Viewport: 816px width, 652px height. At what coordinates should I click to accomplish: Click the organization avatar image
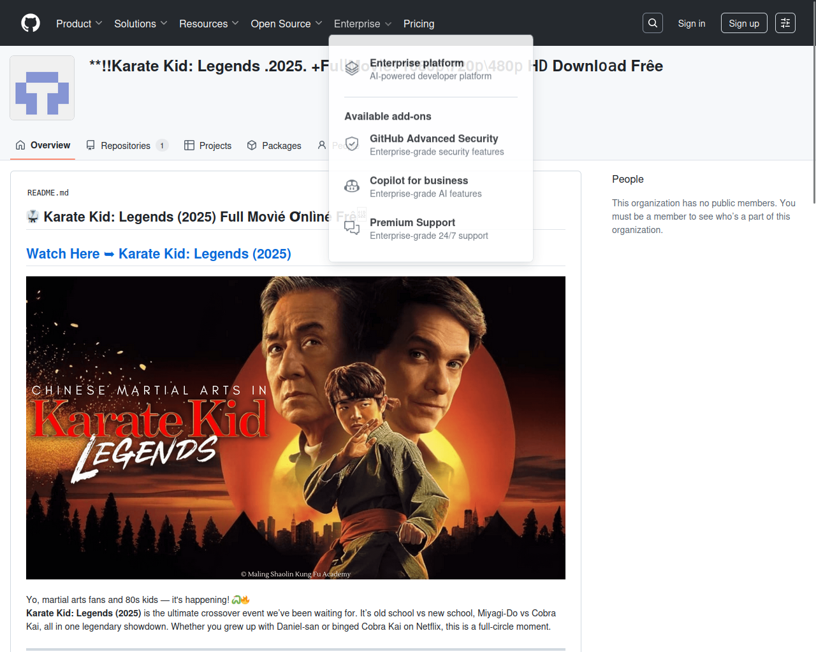[42, 88]
